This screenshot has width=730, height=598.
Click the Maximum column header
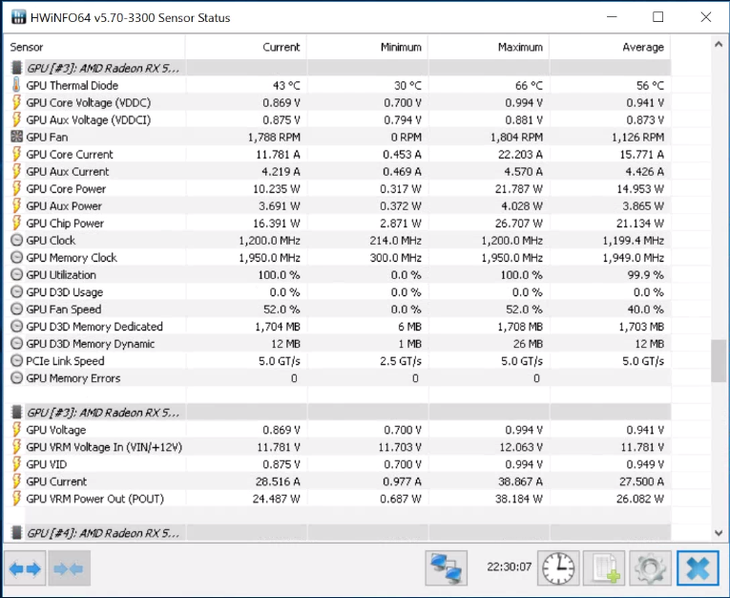coord(489,47)
